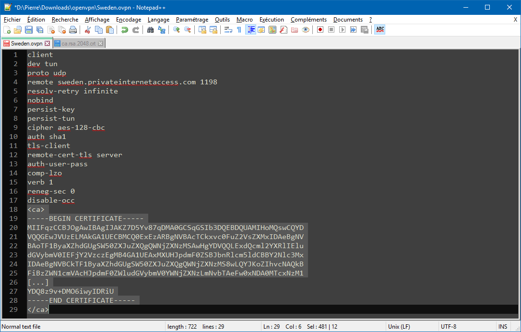Click the Print toolbar icon
This screenshot has width=521, height=332.
pos(73,30)
